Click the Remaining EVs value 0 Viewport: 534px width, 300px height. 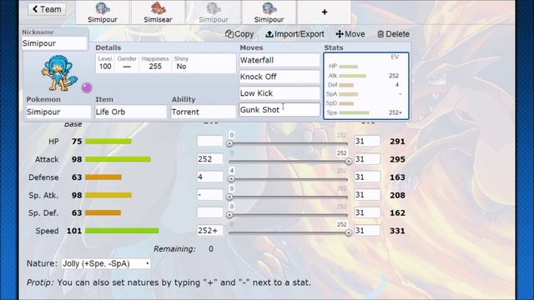211,249
